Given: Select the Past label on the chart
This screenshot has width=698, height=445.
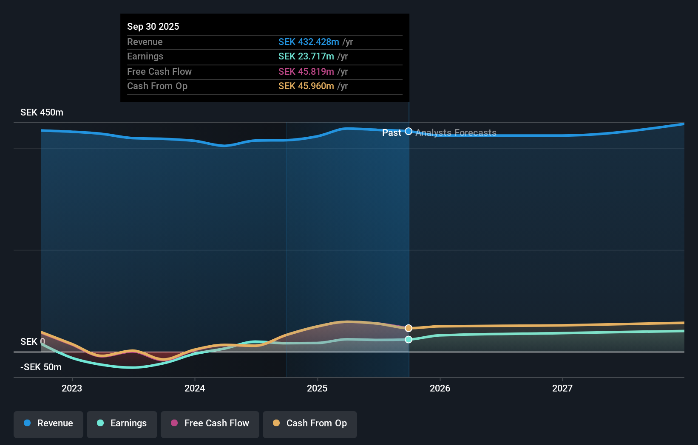Looking at the screenshot, I should [x=392, y=132].
